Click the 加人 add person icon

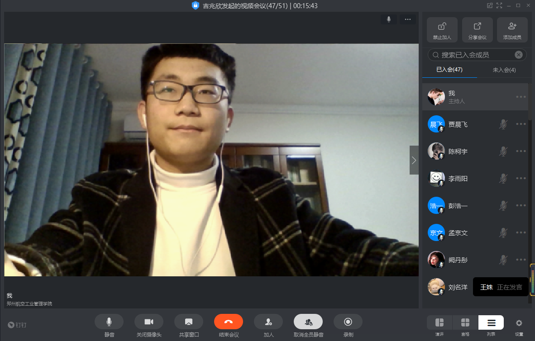tap(268, 322)
